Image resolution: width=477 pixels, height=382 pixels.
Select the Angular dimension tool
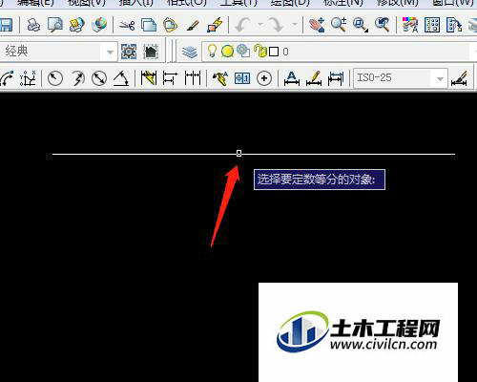(x=121, y=78)
